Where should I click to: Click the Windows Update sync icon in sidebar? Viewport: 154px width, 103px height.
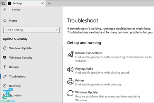(x=5, y=48)
